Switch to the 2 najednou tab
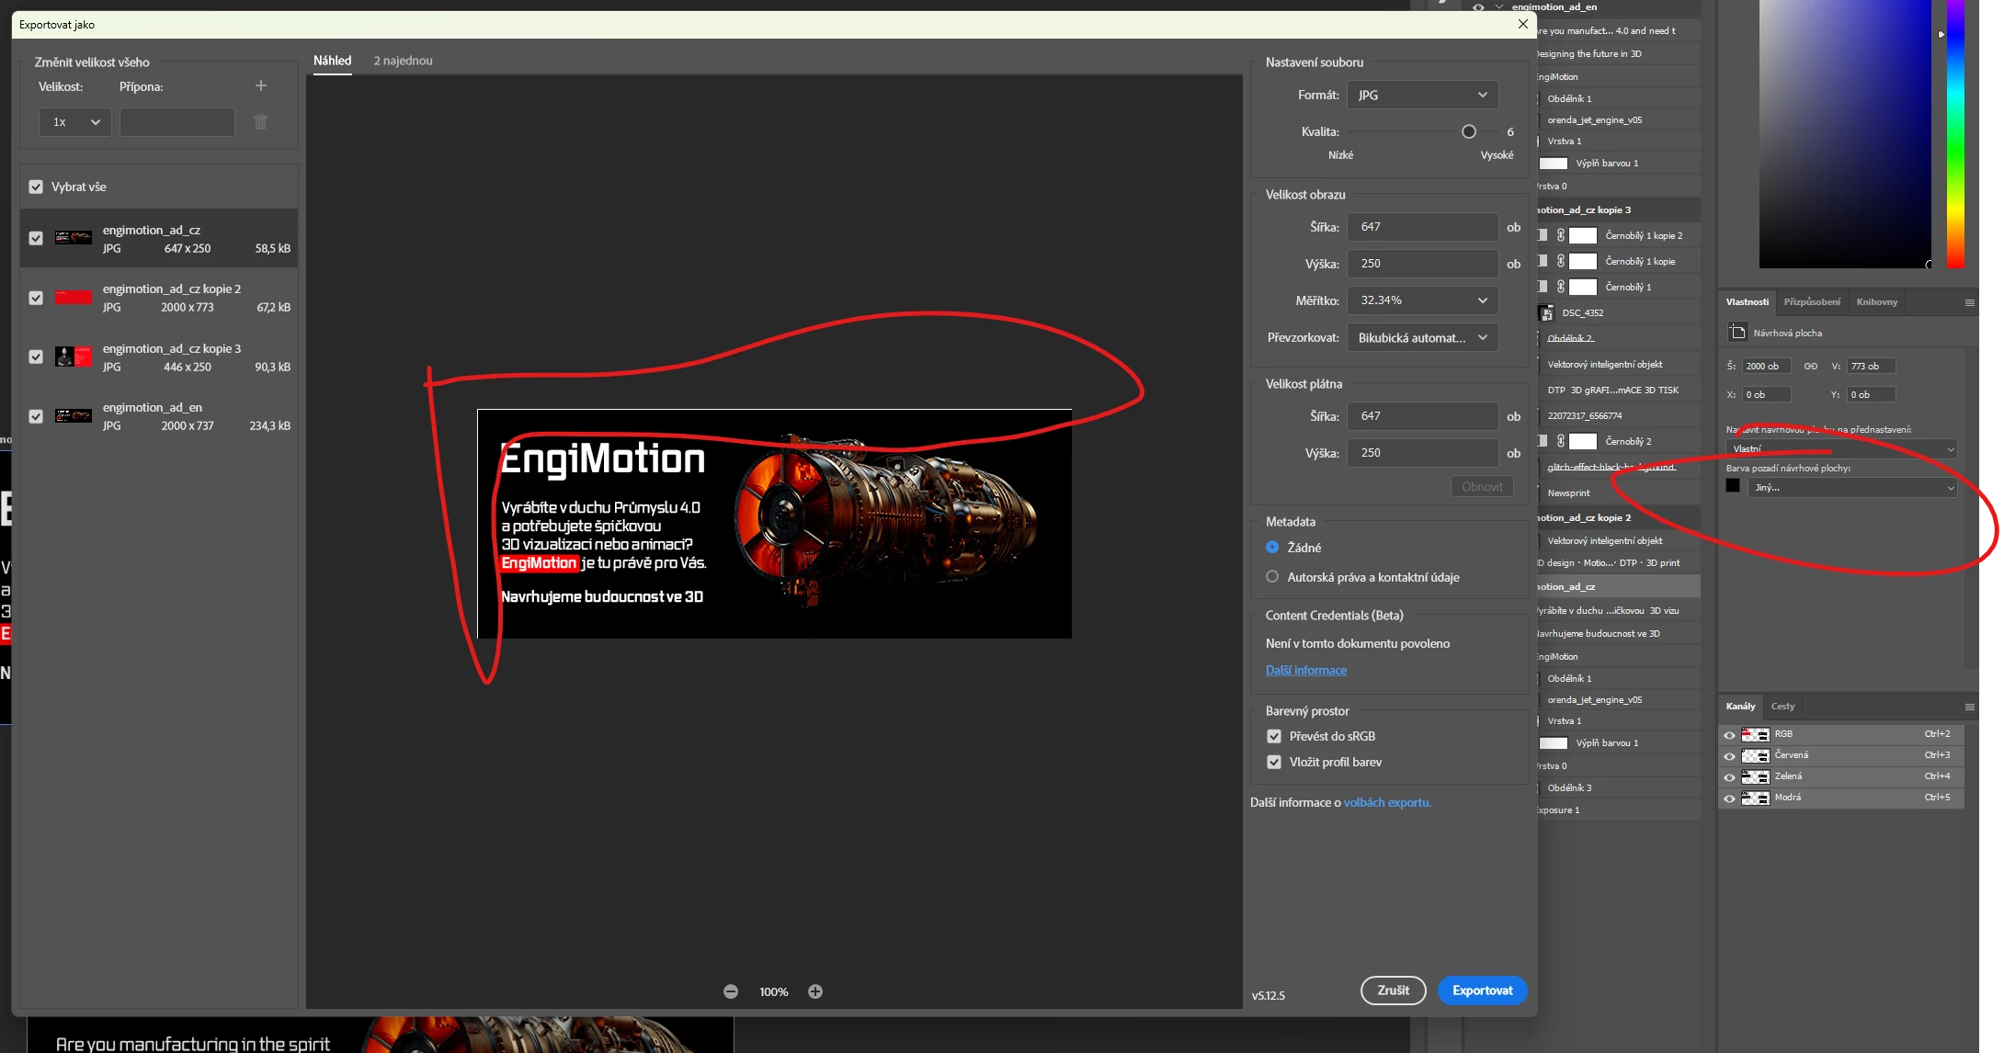 point(403,61)
